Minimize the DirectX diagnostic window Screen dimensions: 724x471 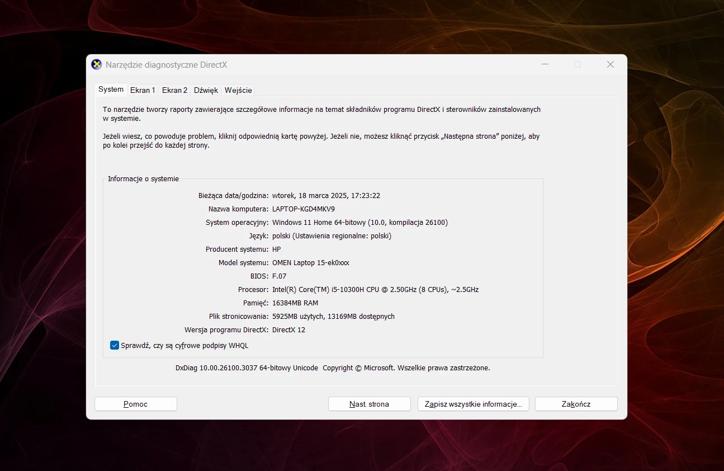545,64
